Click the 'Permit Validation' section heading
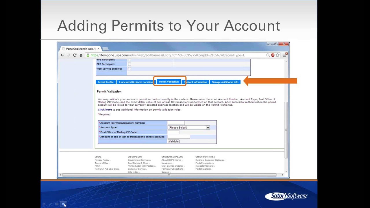Screen dimensions: 370x208 [109, 92]
